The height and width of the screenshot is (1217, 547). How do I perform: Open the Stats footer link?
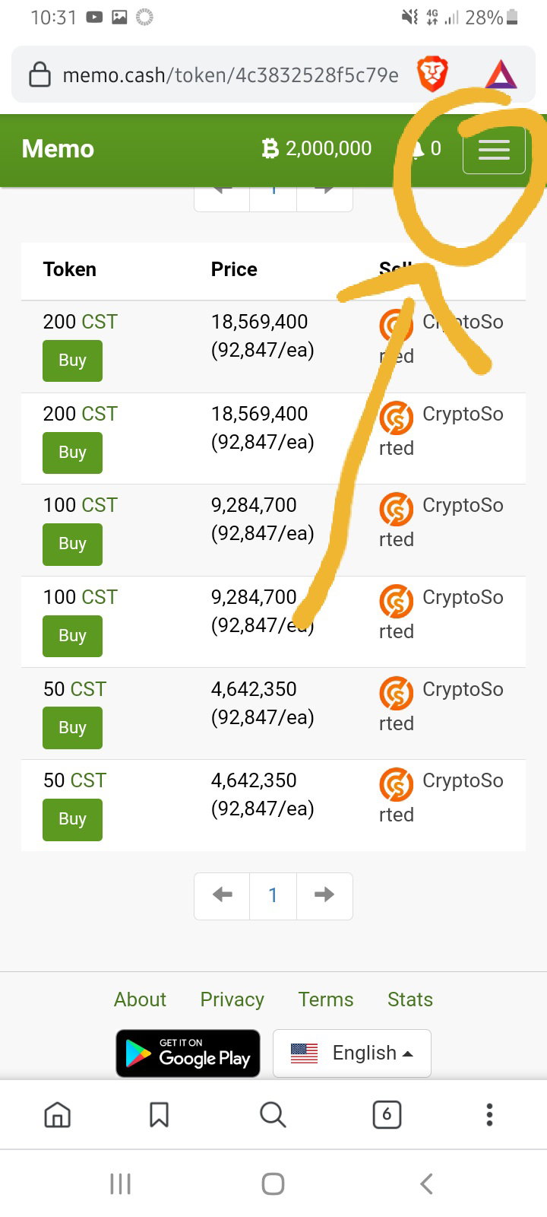410,999
